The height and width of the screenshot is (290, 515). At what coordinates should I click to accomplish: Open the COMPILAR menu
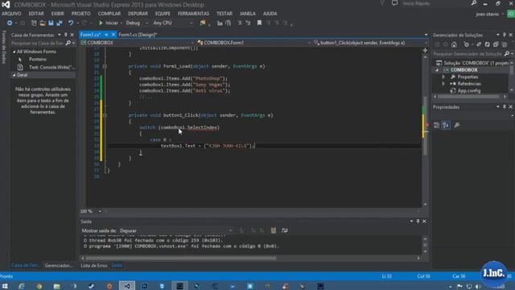click(109, 14)
